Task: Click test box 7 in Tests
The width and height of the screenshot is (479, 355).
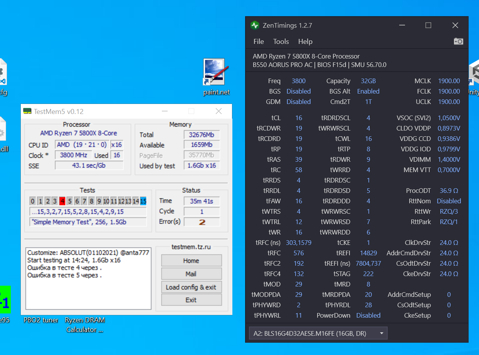Action: point(84,201)
